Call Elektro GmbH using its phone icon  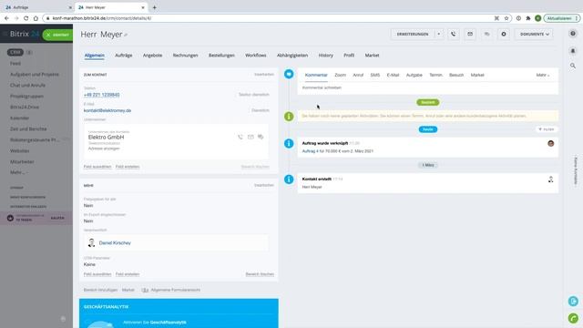coord(240,137)
